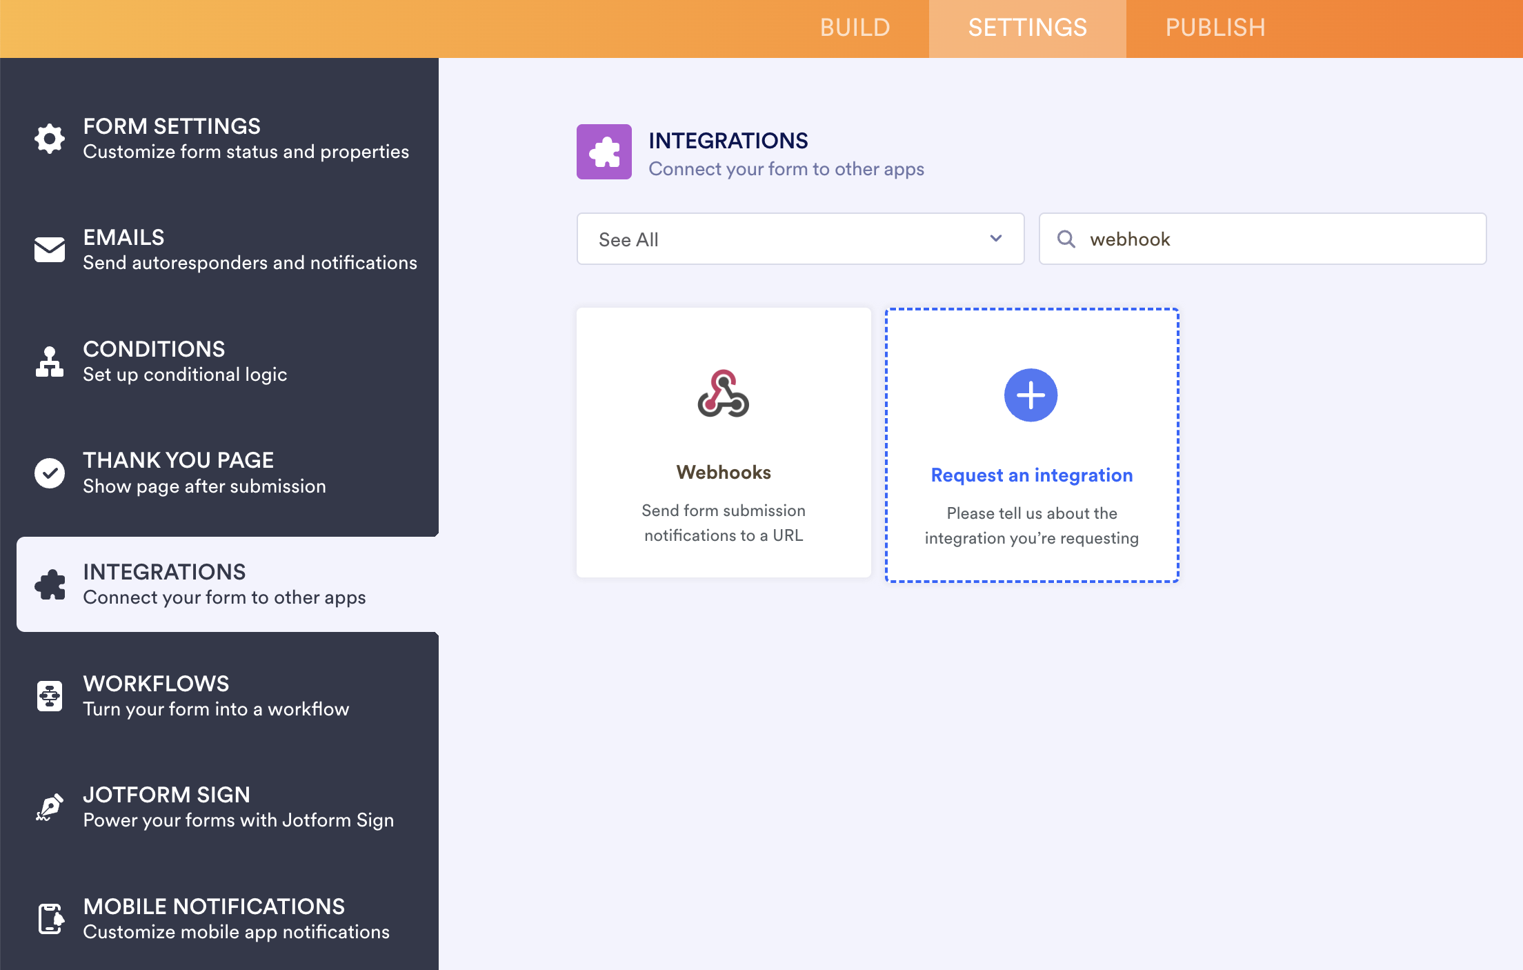
Task: Click 'Turn your form into a workflow' text
Action: pos(216,709)
